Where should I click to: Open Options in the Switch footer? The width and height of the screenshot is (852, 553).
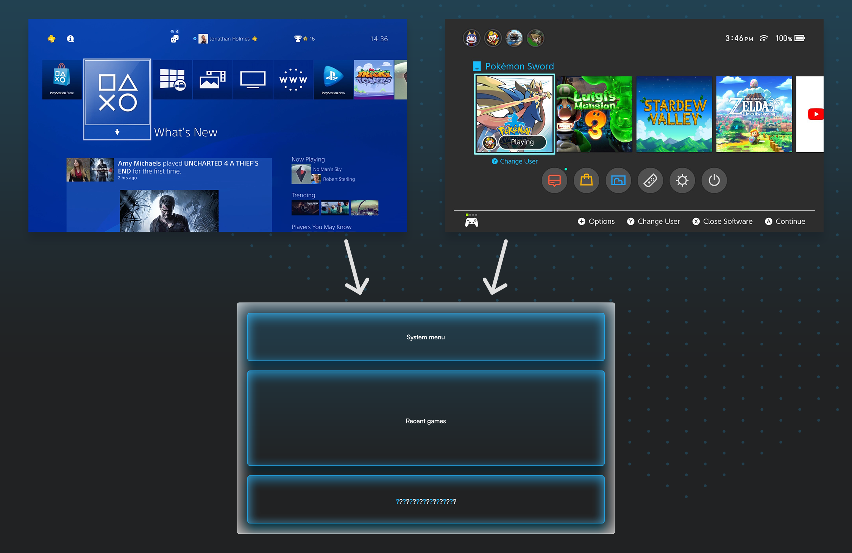pyautogui.click(x=596, y=222)
